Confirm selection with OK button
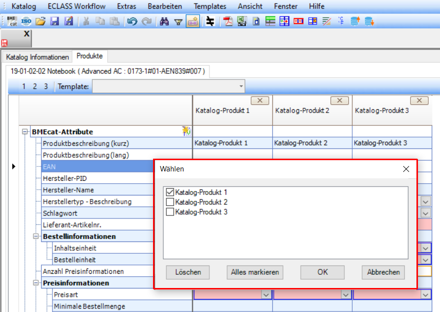The height and width of the screenshot is (312, 440). click(322, 272)
